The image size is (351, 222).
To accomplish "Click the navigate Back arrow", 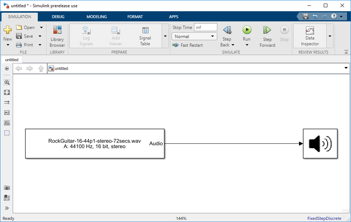I will pos(19,68).
